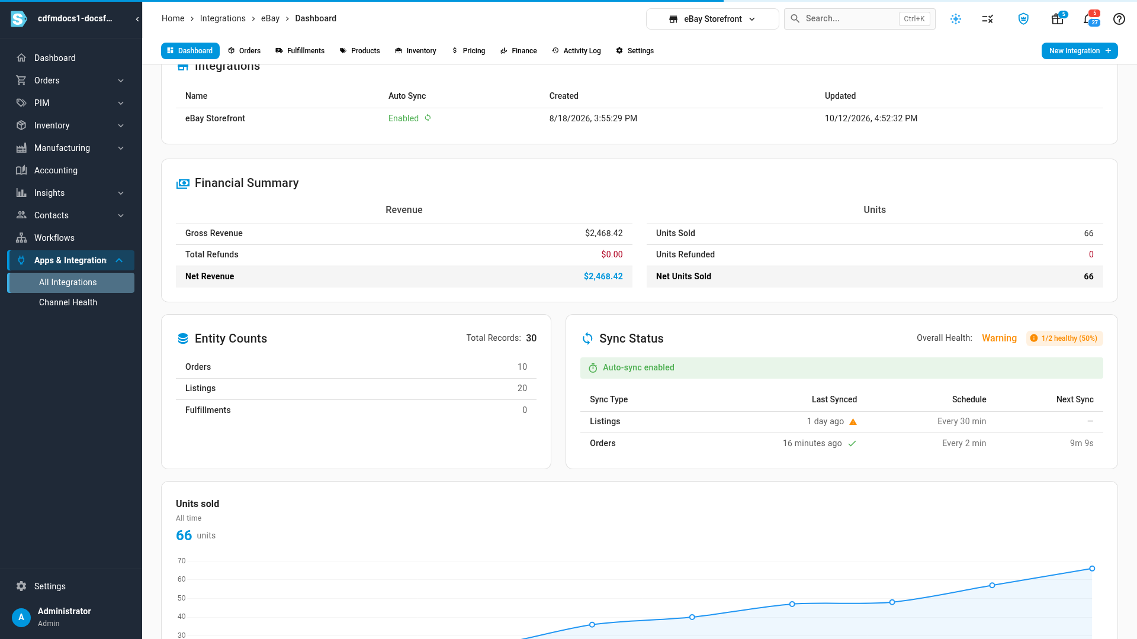Switch to the Fulfillments tab
This screenshot has width=1137, height=639.
(x=300, y=51)
